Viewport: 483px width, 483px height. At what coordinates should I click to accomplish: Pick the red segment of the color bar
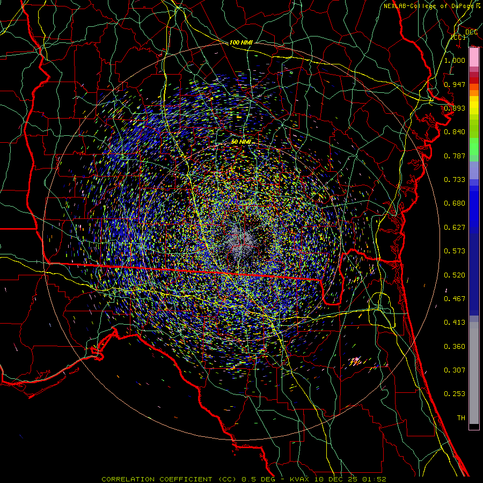point(474,80)
